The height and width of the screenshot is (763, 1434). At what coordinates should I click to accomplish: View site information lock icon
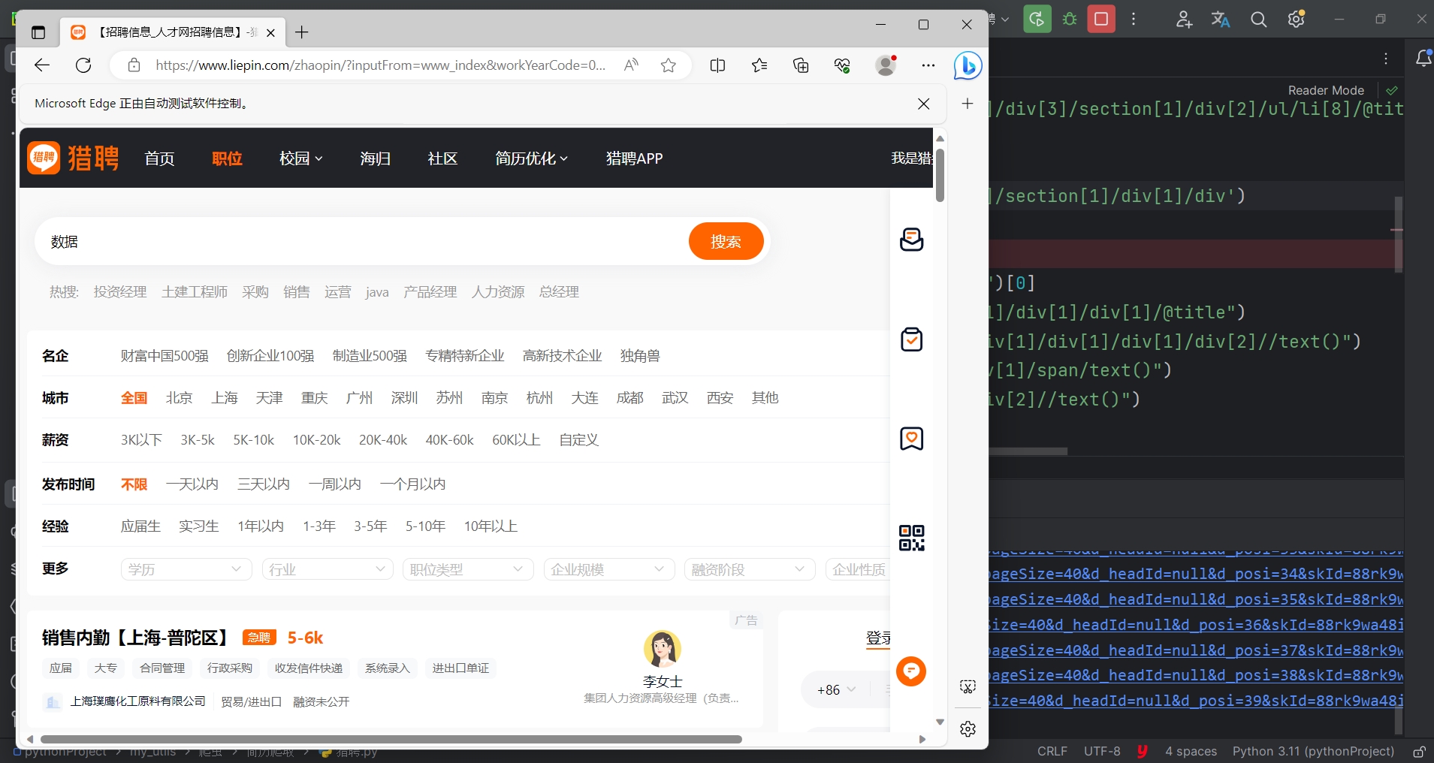click(134, 65)
